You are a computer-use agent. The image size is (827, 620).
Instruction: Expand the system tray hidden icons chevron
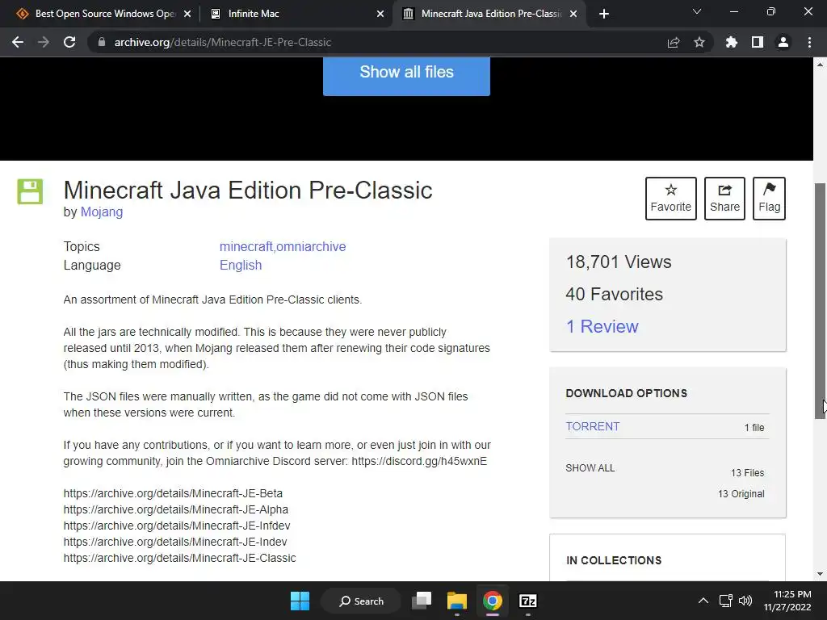tap(703, 601)
